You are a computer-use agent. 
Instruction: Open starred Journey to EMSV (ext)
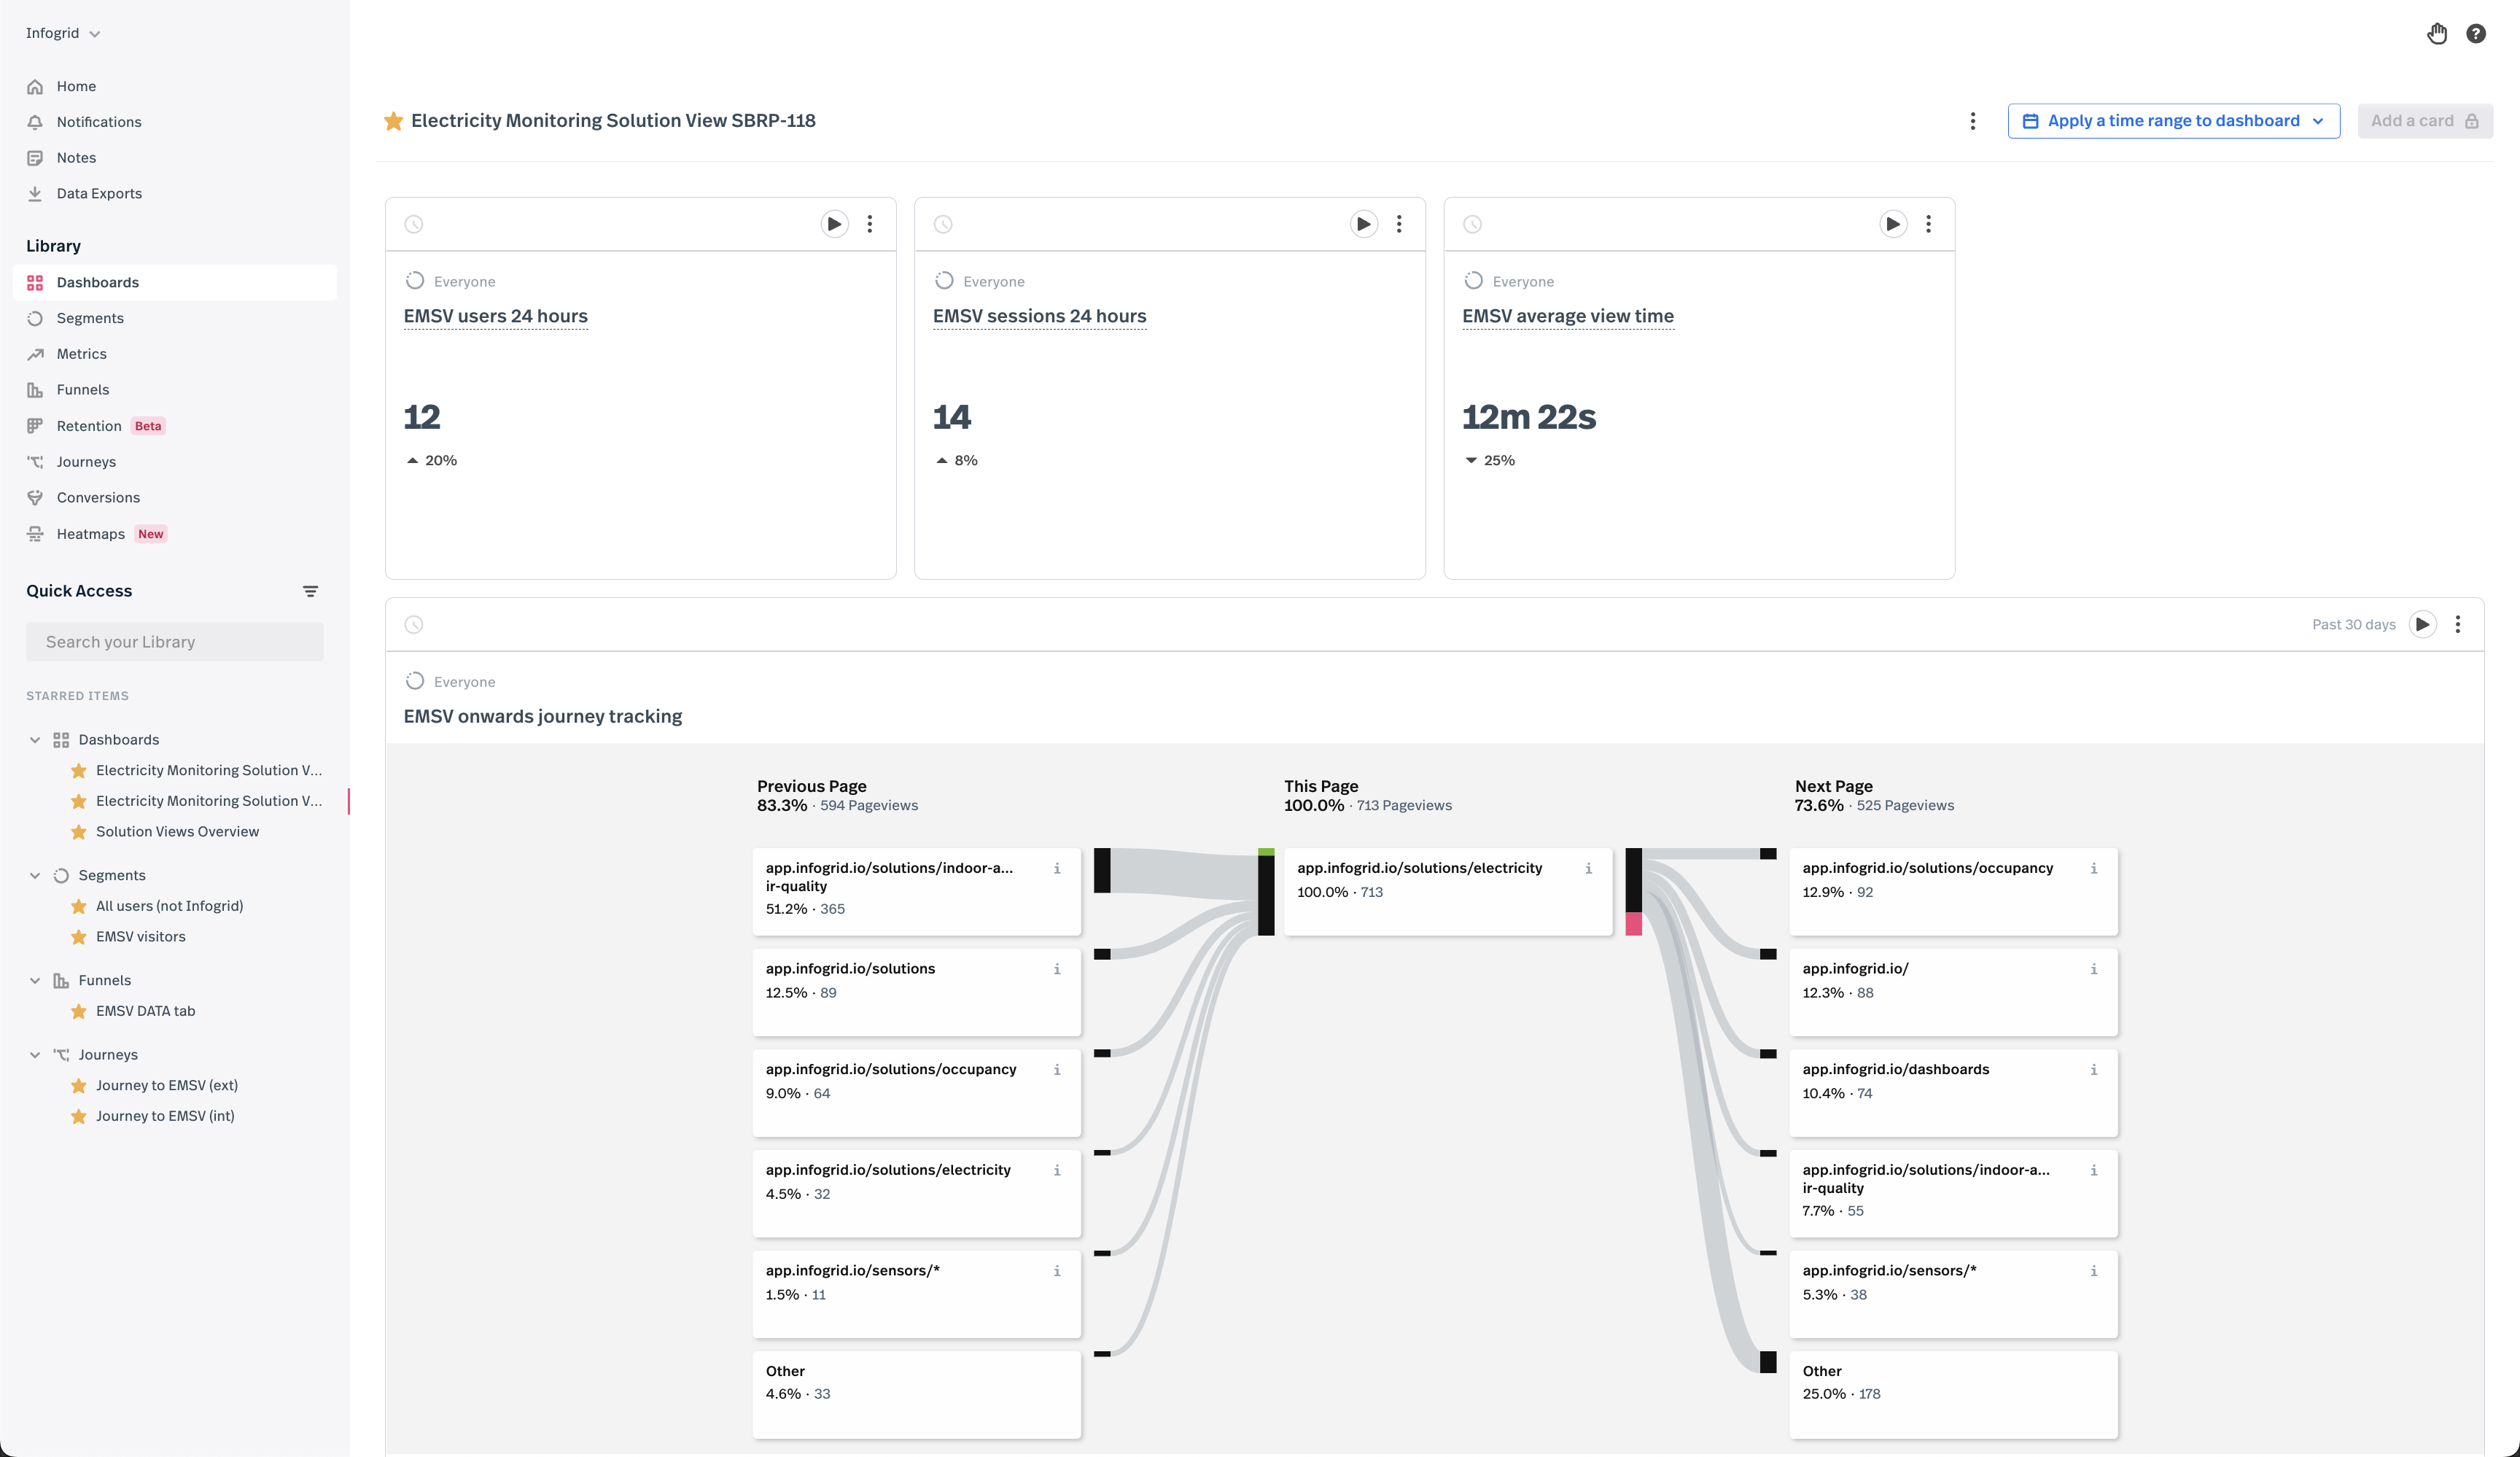[167, 1086]
